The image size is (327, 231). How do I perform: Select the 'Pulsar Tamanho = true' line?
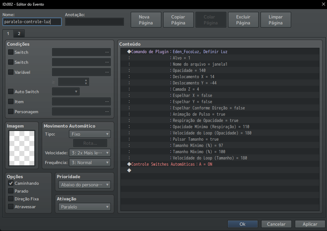(x=220, y=139)
